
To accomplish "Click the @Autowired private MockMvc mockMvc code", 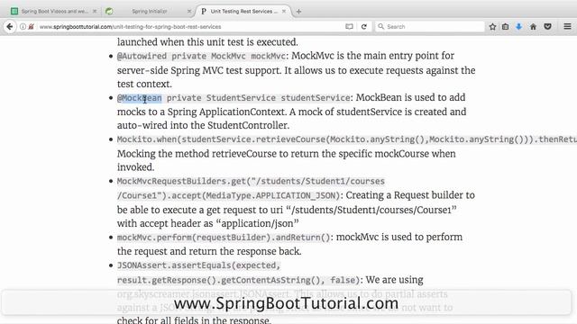I will (201, 56).
